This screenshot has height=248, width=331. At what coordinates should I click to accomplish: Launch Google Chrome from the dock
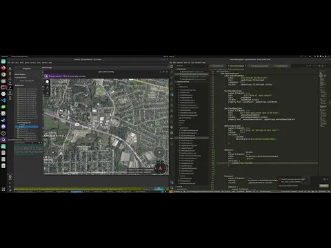(3, 74)
